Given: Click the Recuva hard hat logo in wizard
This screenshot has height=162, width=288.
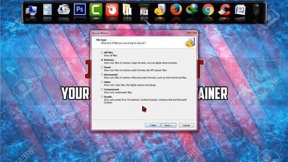Looking at the screenshot, I should pyautogui.click(x=190, y=42).
